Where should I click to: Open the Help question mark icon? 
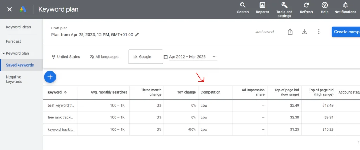(x=324, y=5)
